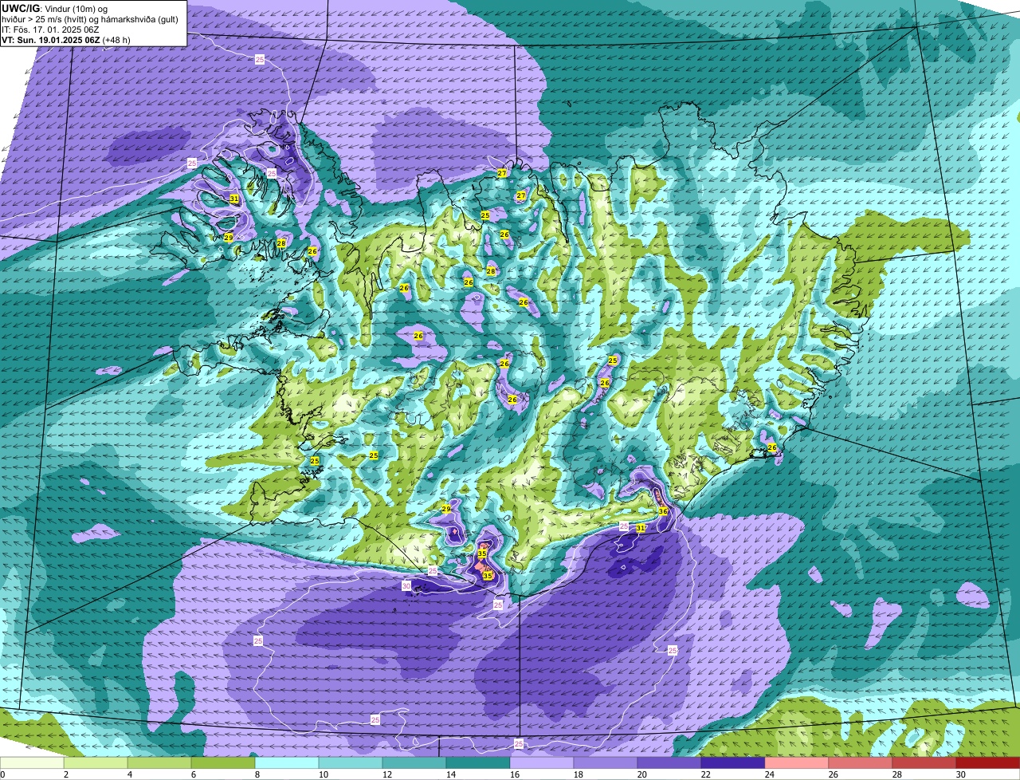Click the legend scale tick value 24
The height and width of the screenshot is (780, 1020).
[x=769, y=774]
